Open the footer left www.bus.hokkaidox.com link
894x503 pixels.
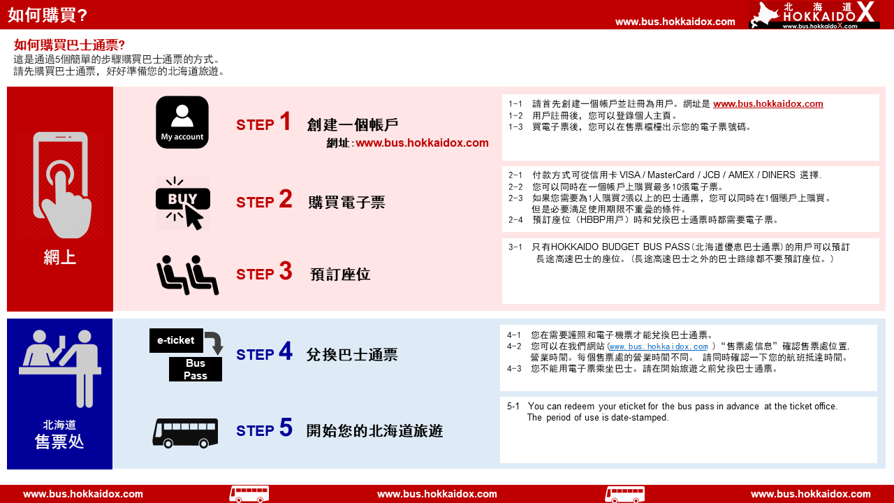pyautogui.click(x=83, y=494)
